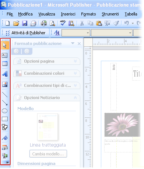Click the Copy icon

point(90,23)
